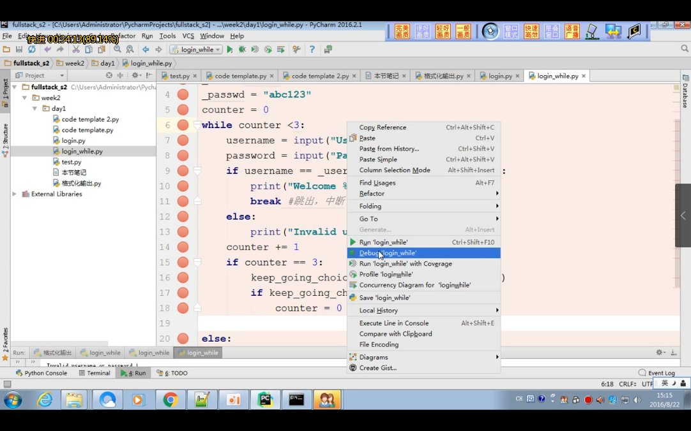
Task: Disable the breakpoint on line 4
Action: 183,94
